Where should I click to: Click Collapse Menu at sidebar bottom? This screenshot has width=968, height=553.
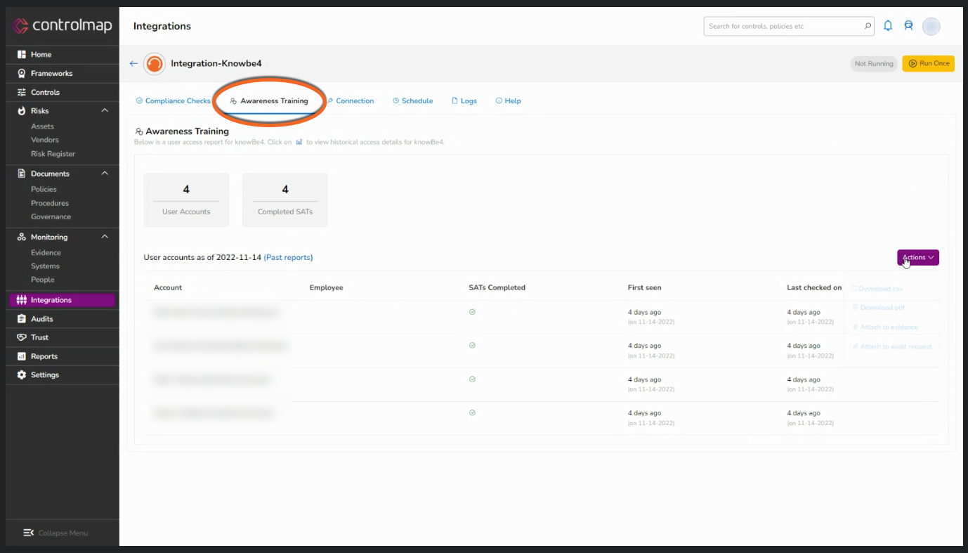coord(55,533)
